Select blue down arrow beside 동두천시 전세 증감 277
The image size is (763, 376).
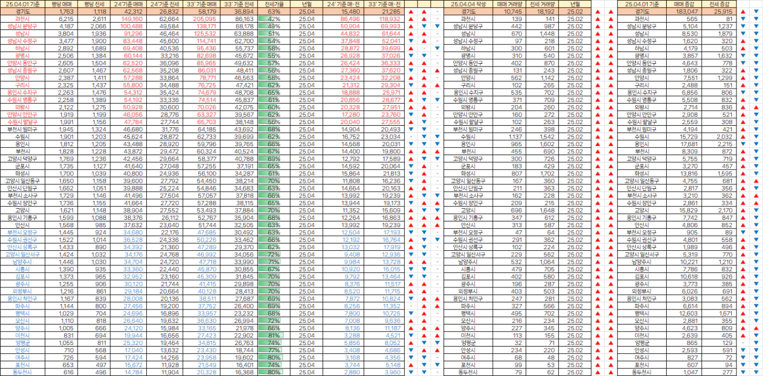[x=743, y=372]
